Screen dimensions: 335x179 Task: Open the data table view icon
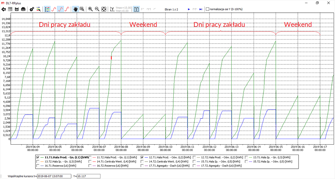(x=10, y=9)
